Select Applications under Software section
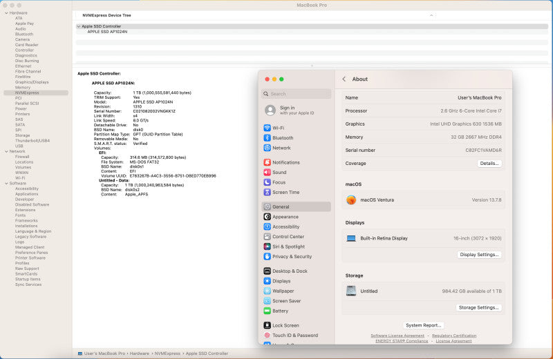Screen dimensions: 553x359 26,194
